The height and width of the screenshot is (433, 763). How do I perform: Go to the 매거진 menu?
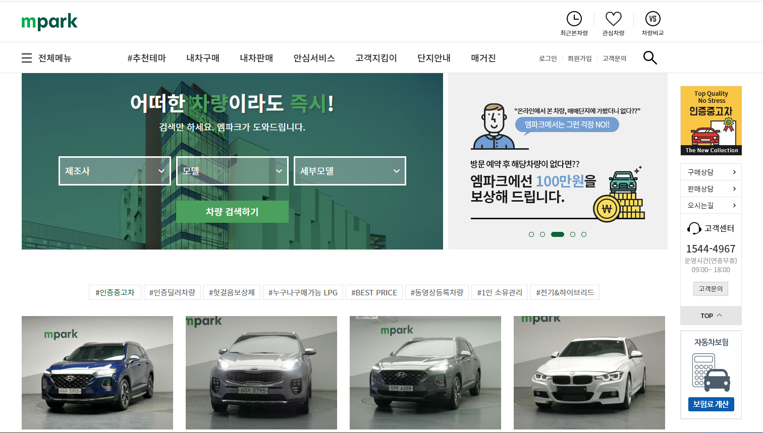pos(483,58)
